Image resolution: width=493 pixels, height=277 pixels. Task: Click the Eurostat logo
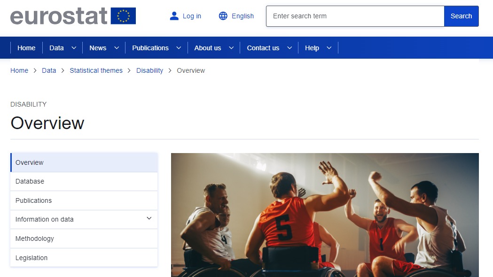coord(73,16)
